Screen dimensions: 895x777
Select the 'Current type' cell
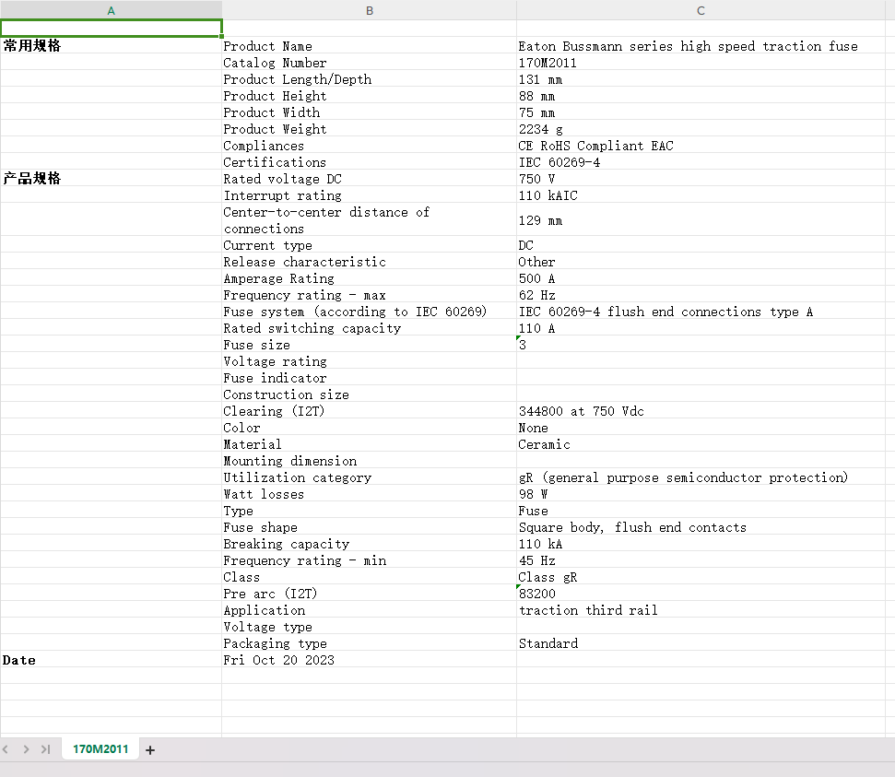point(370,245)
